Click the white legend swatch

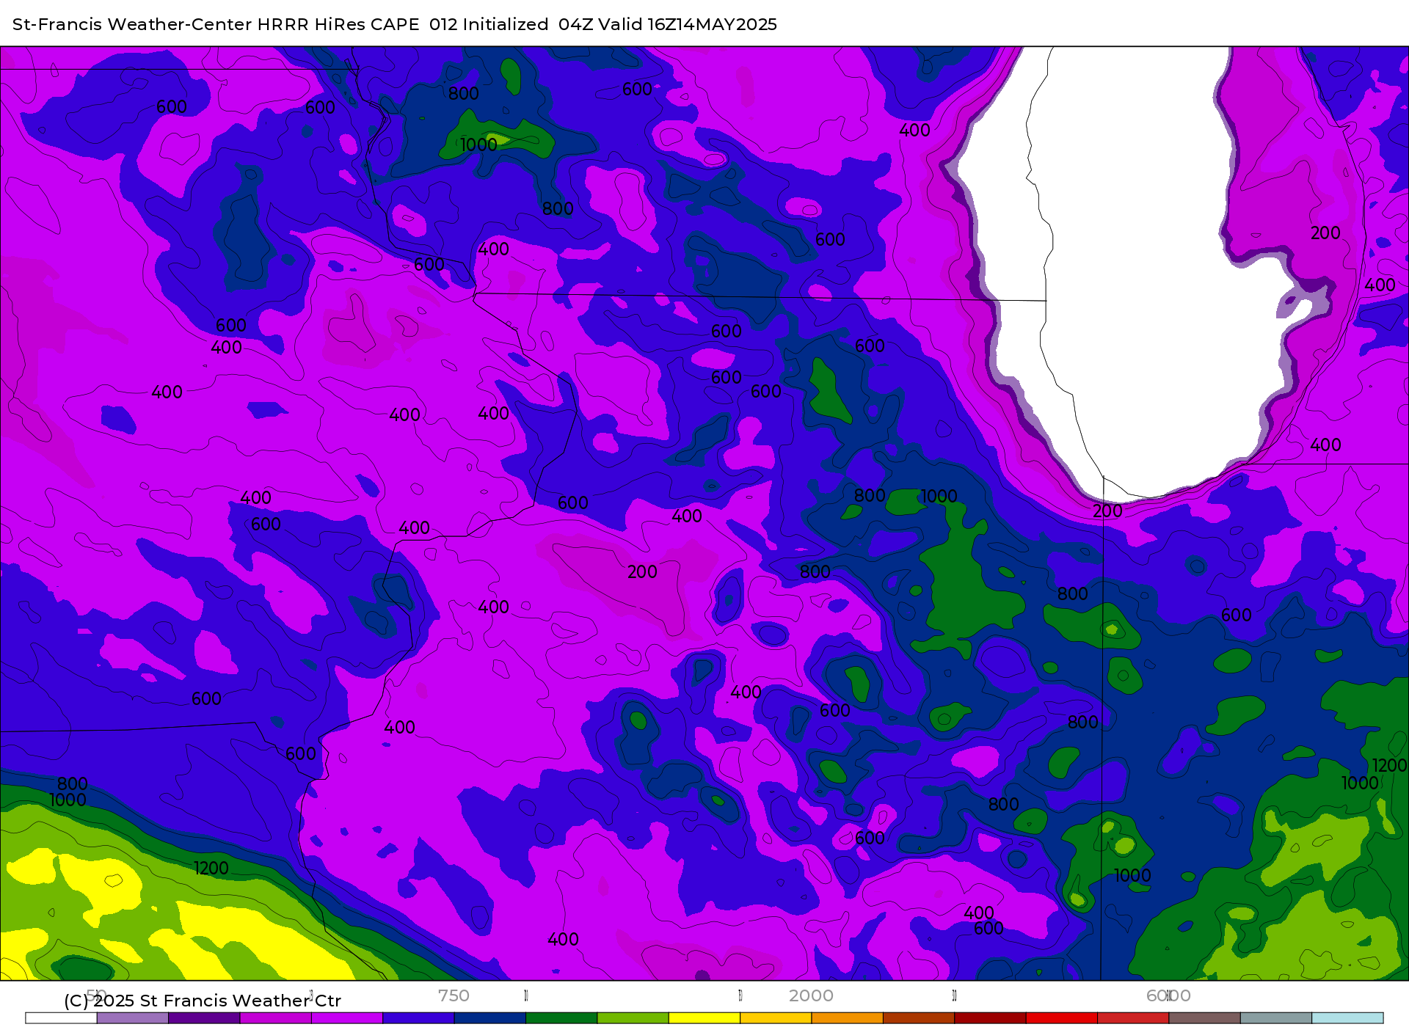(61, 1018)
